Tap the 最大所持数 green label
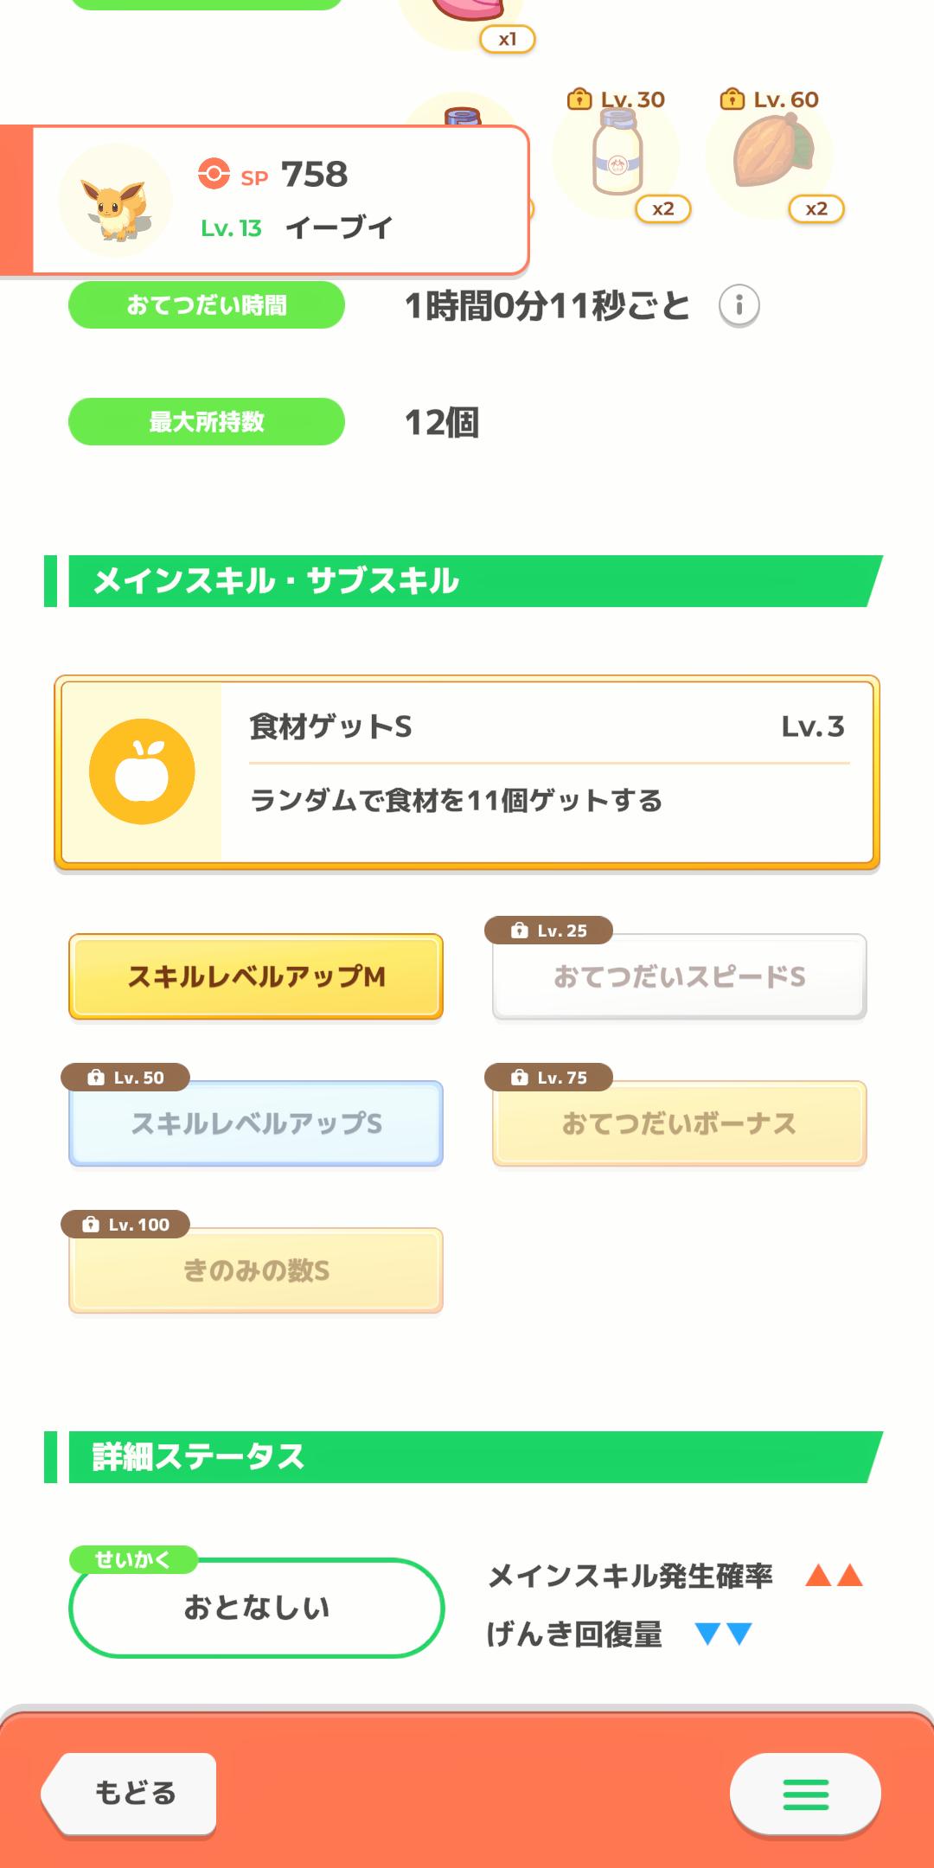The width and height of the screenshot is (934, 1868). click(x=207, y=422)
